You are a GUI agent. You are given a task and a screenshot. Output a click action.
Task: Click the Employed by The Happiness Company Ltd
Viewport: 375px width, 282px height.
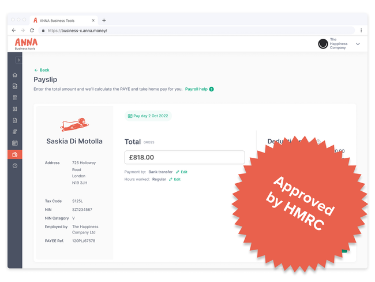(85, 229)
